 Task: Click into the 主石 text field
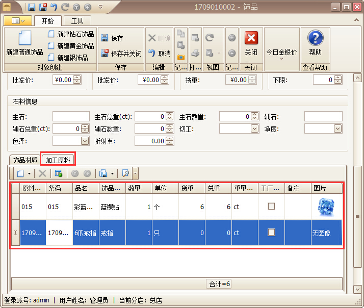click(71, 117)
